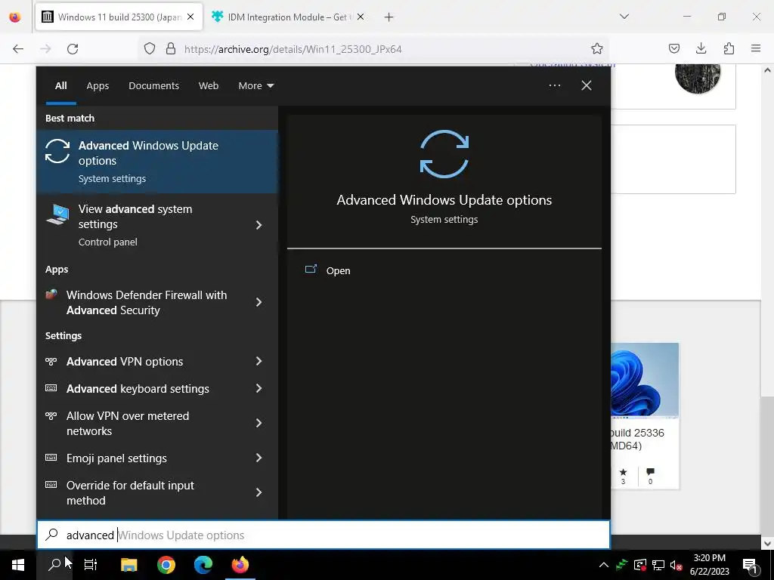774x580 pixels.
Task: Open Microsoft Edge from the taskbar
Action: [203, 565]
